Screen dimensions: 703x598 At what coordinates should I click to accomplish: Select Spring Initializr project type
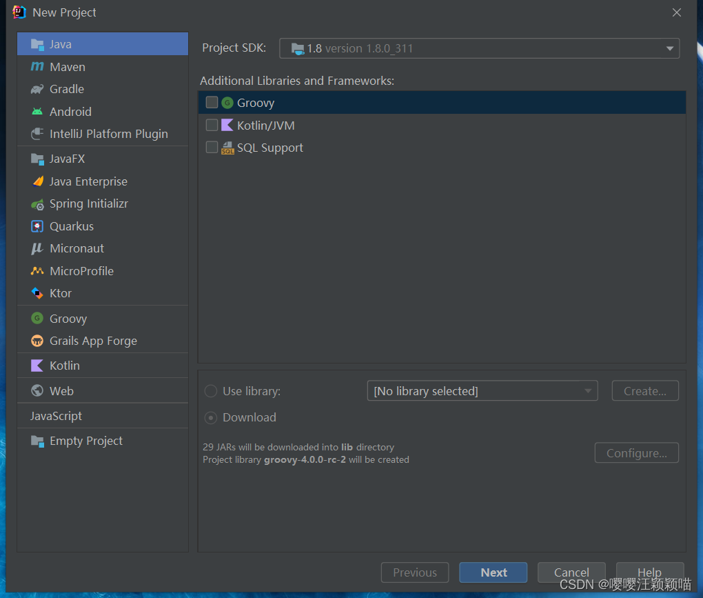pyautogui.click(x=103, y=203)
